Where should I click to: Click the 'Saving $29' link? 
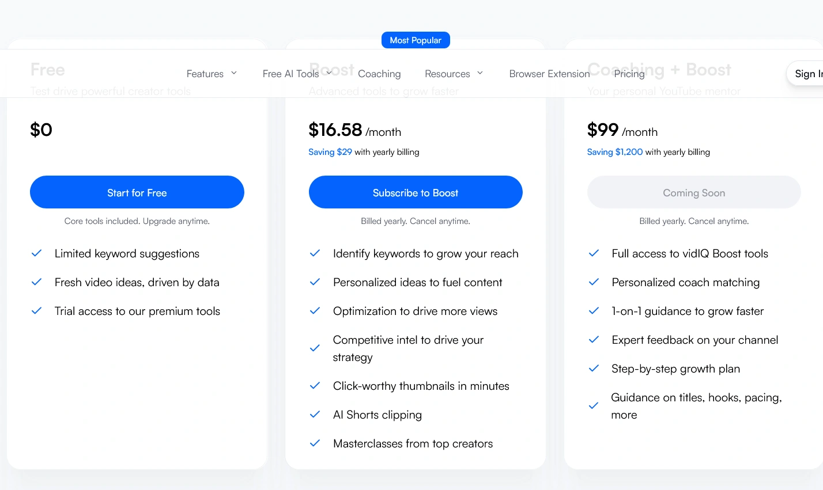pos(330,152)
